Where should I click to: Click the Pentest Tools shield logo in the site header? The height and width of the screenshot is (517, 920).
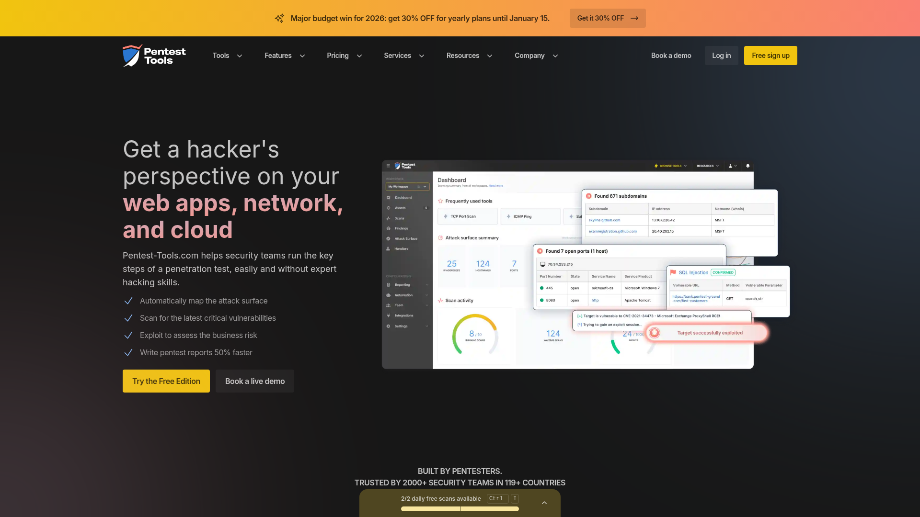pos(154,56)
